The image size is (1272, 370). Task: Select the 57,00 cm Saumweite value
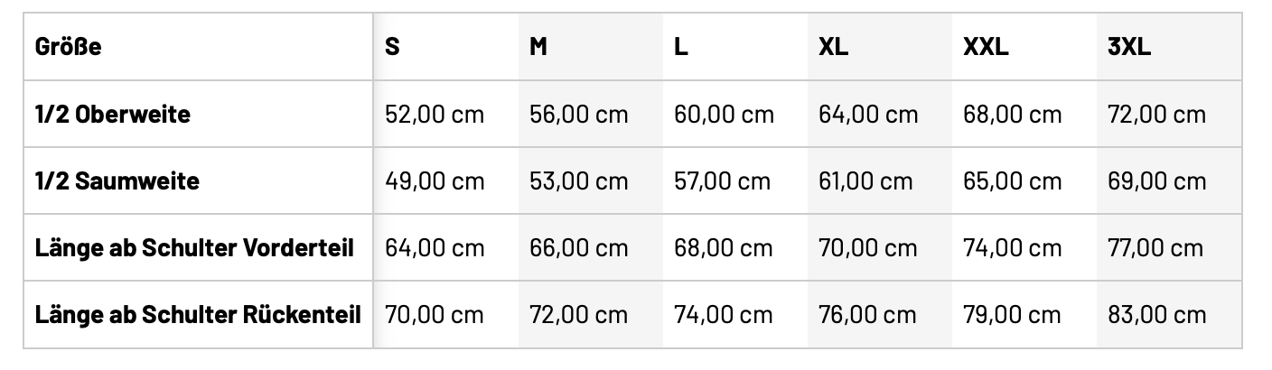coord(723,181)
